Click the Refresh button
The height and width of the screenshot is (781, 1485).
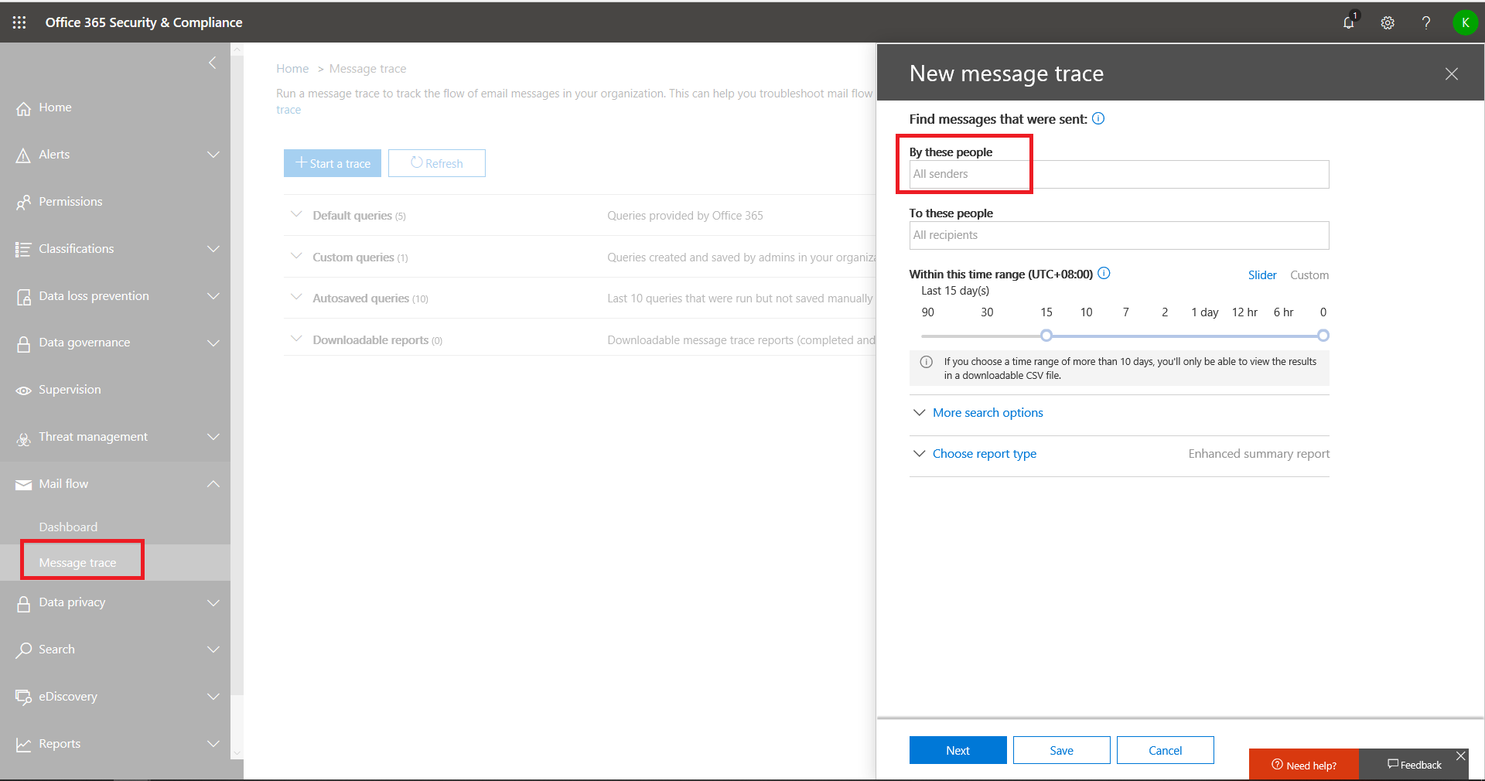[437, 163]
